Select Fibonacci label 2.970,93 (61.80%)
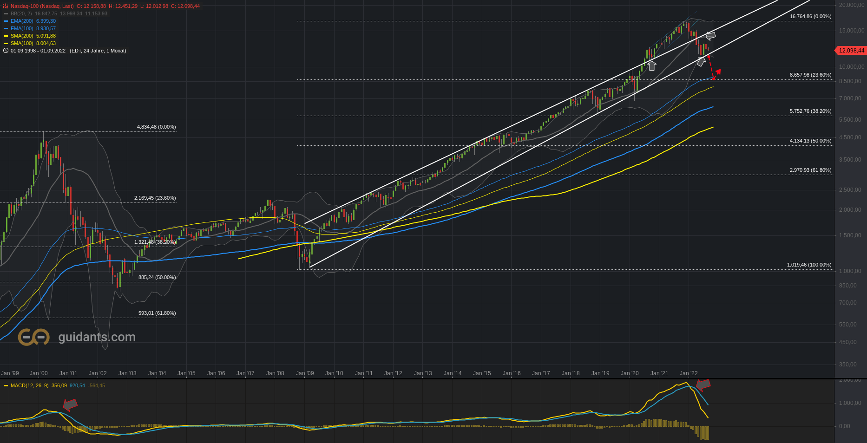This screenshot has height=443, width=867. click(x=810, y=170)
